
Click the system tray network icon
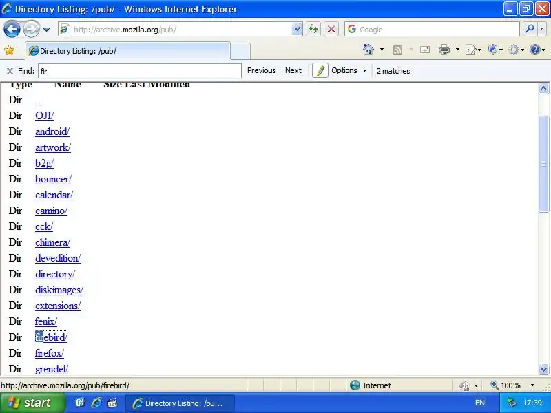[x=512, y=403]
